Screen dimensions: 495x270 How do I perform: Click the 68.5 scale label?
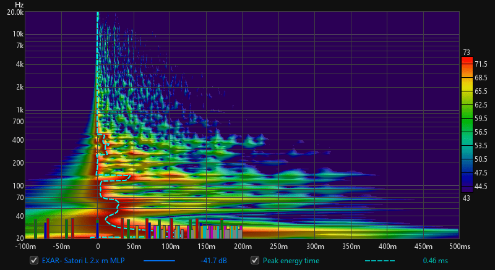point(481,78)
